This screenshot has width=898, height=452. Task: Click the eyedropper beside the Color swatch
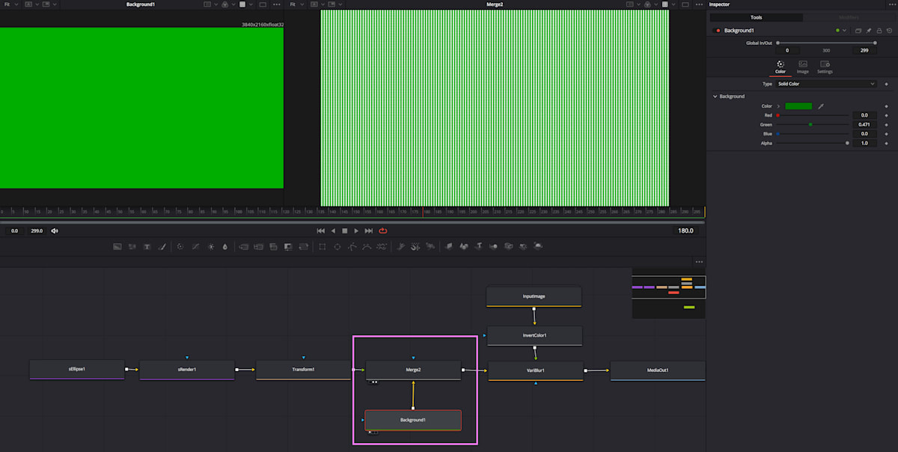tap(819, 106)
